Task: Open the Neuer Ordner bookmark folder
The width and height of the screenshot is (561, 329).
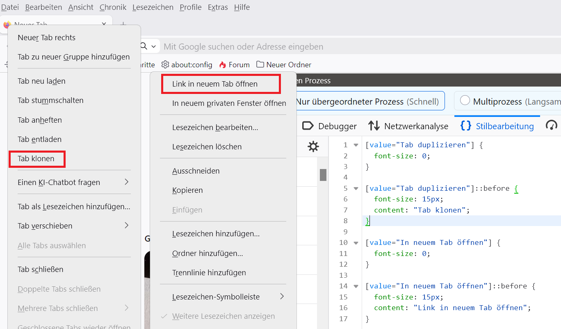Action: [284, 65]
